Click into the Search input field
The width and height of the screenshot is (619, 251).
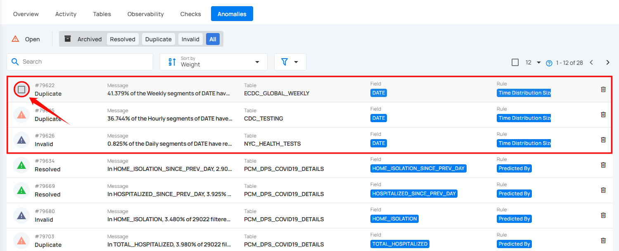80,62
